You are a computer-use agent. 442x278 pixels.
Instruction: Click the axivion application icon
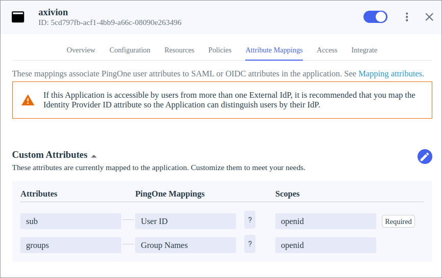[18, 17]
